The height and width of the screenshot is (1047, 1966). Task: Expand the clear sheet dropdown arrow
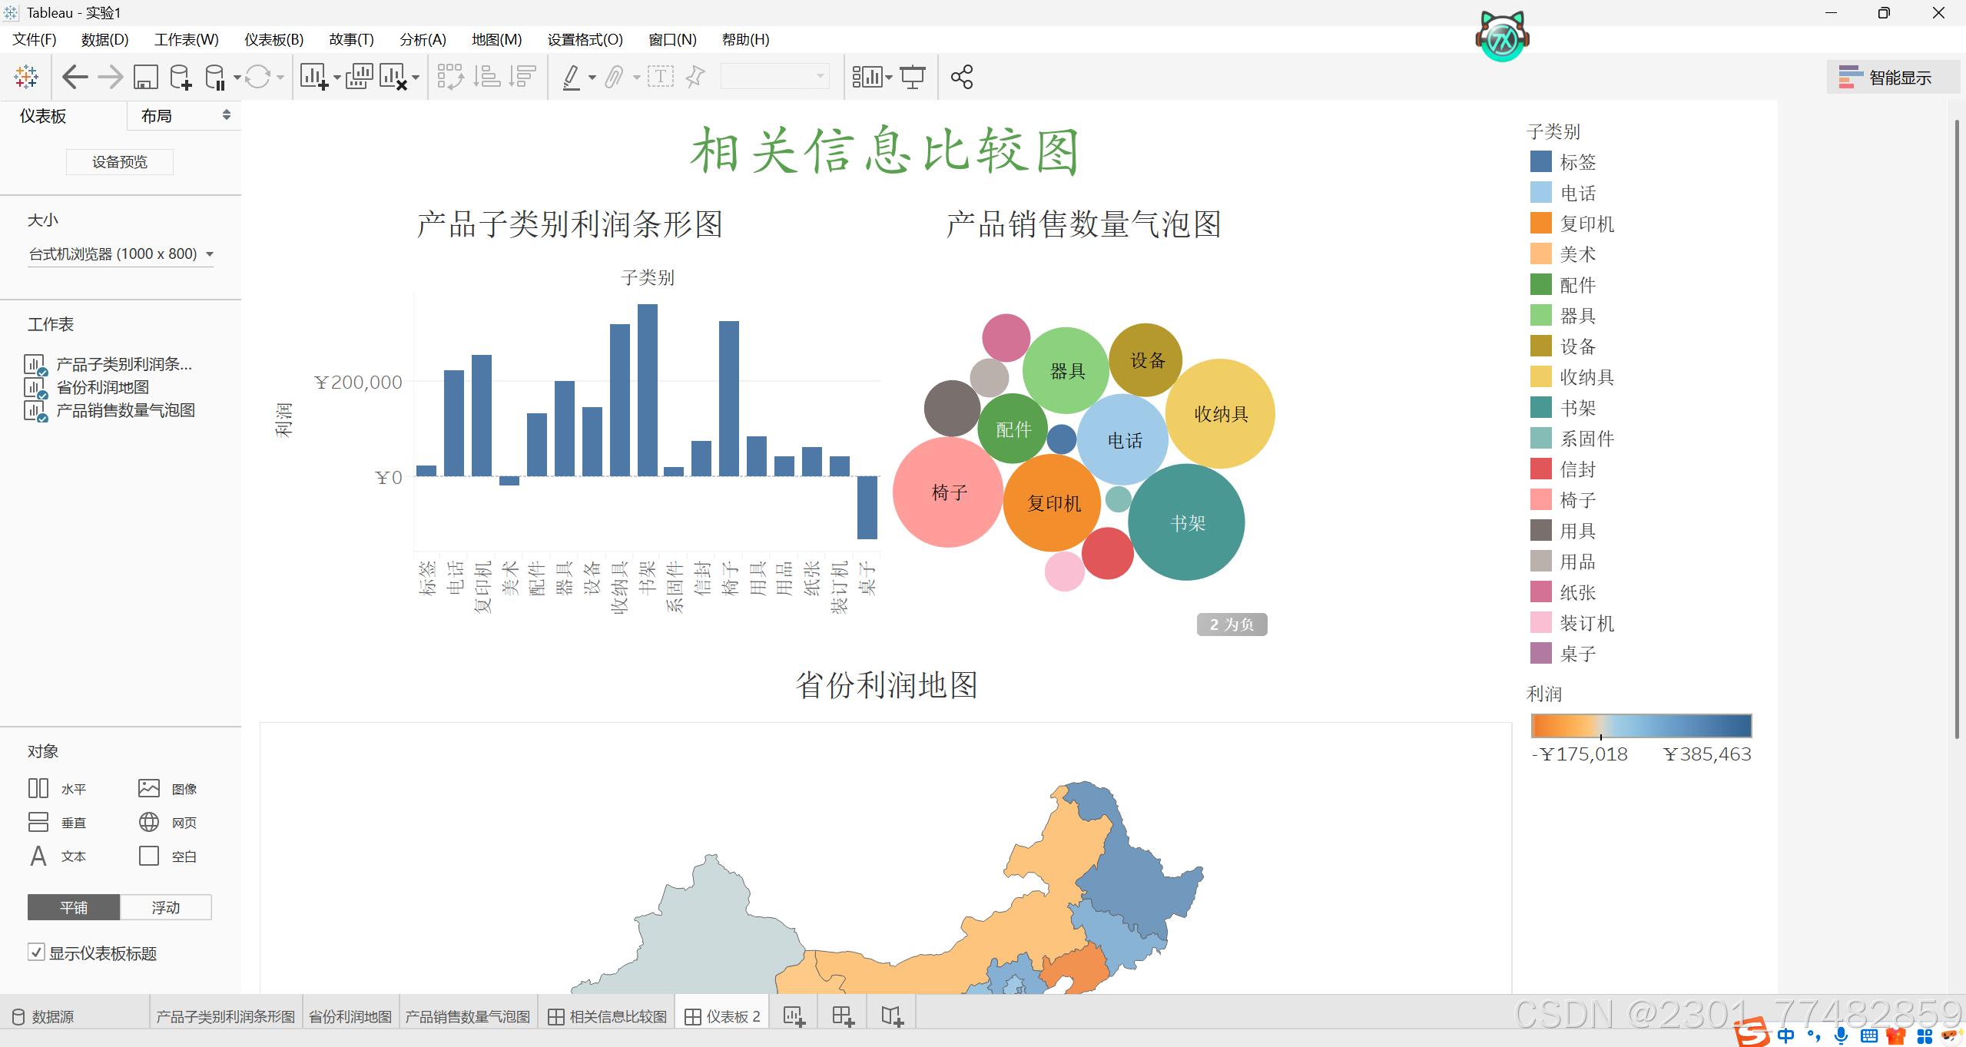pos(416,78)
